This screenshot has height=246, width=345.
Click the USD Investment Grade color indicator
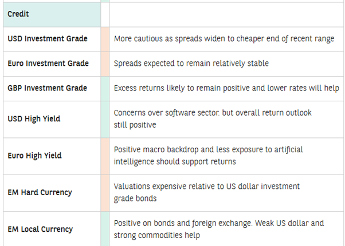(105, 39)
